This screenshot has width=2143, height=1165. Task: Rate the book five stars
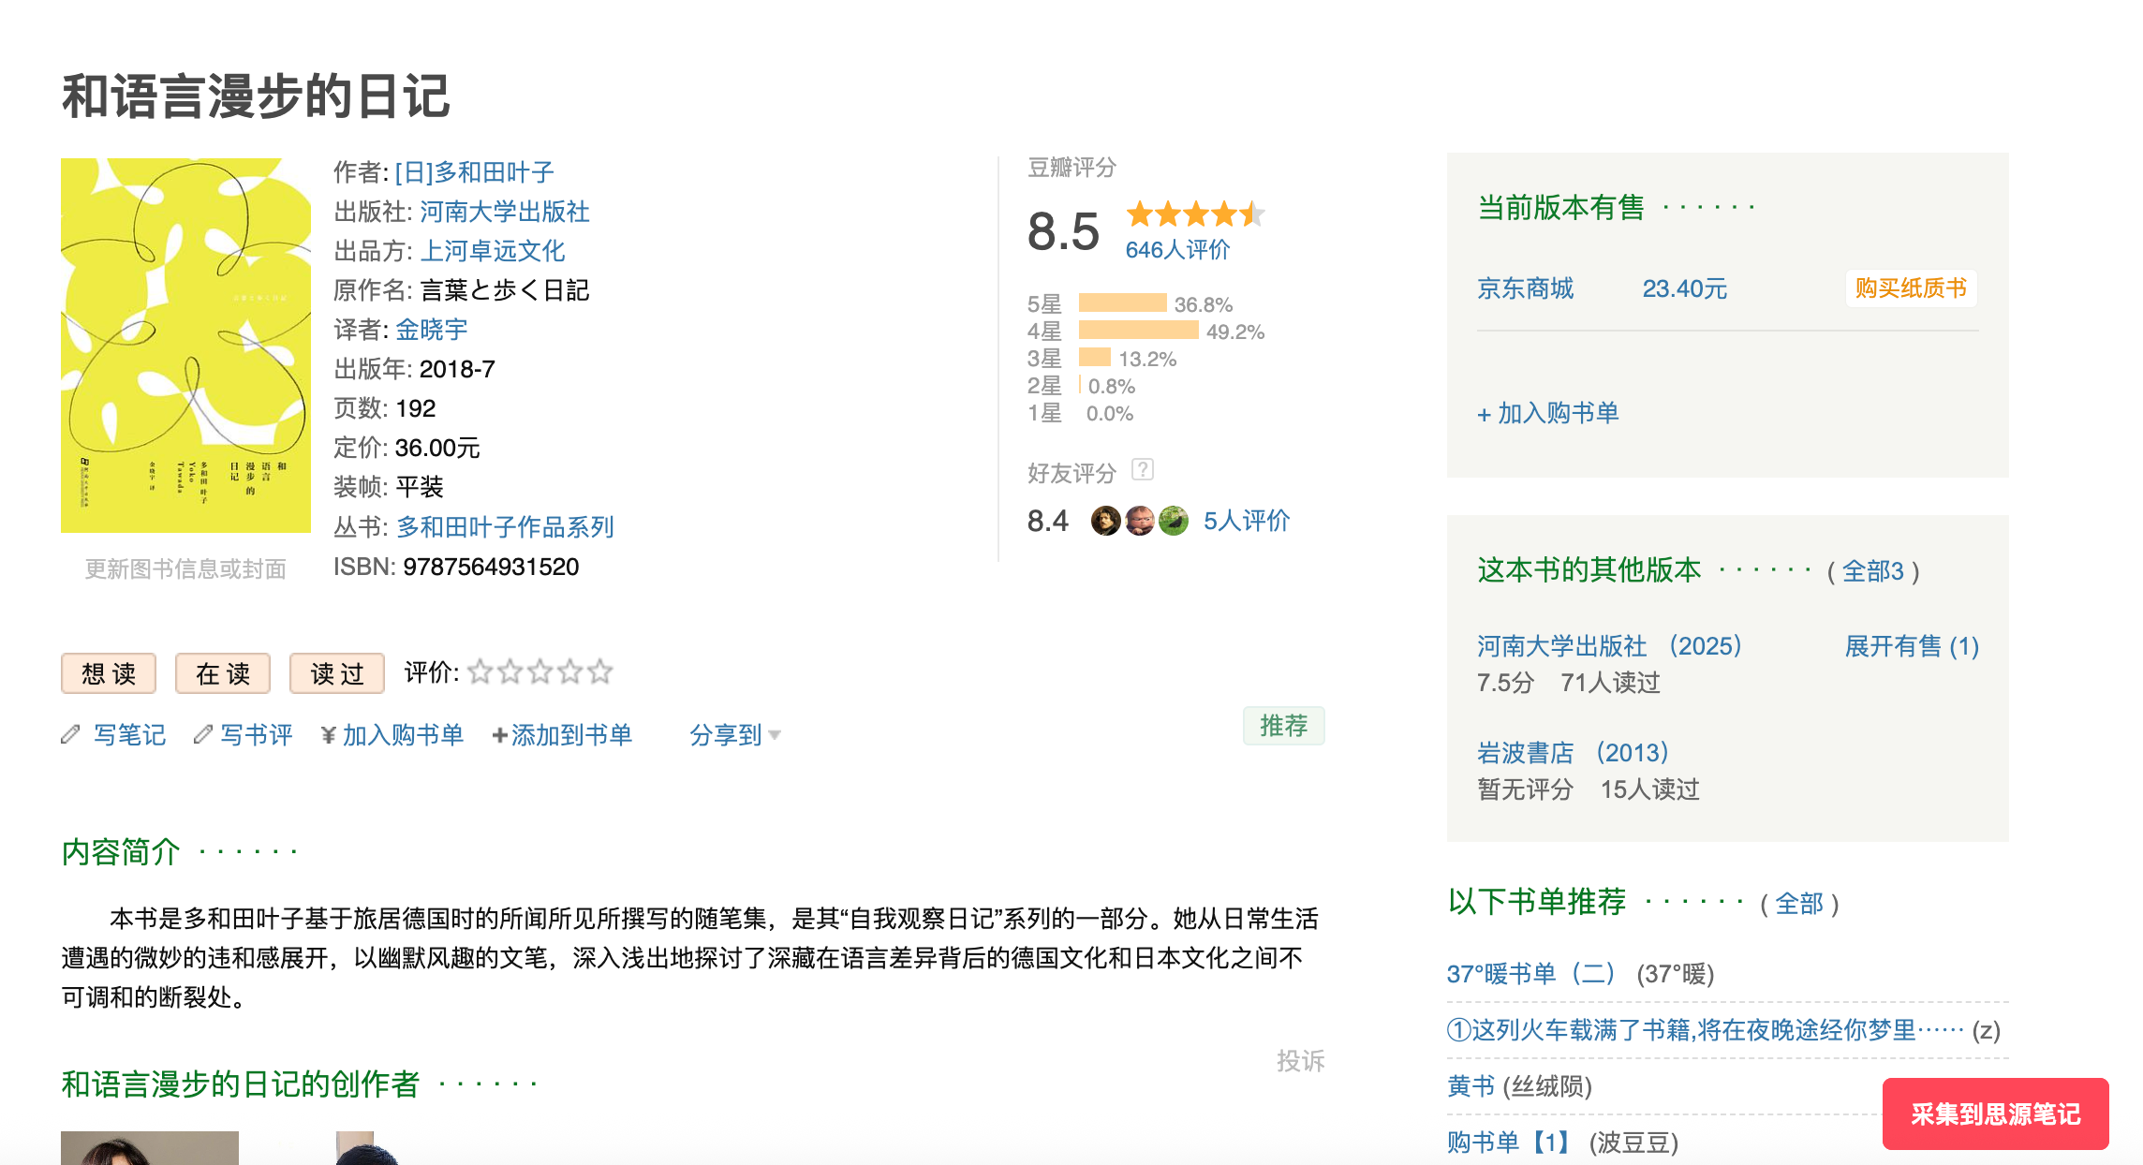click(x=600, y=672)
